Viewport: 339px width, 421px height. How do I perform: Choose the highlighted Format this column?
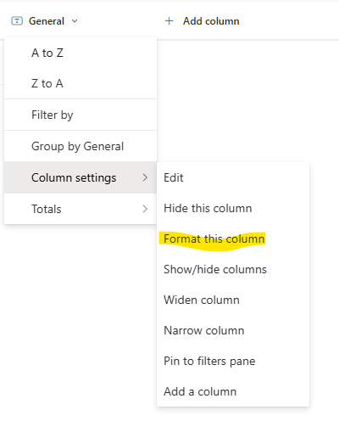tap(233, 239)
